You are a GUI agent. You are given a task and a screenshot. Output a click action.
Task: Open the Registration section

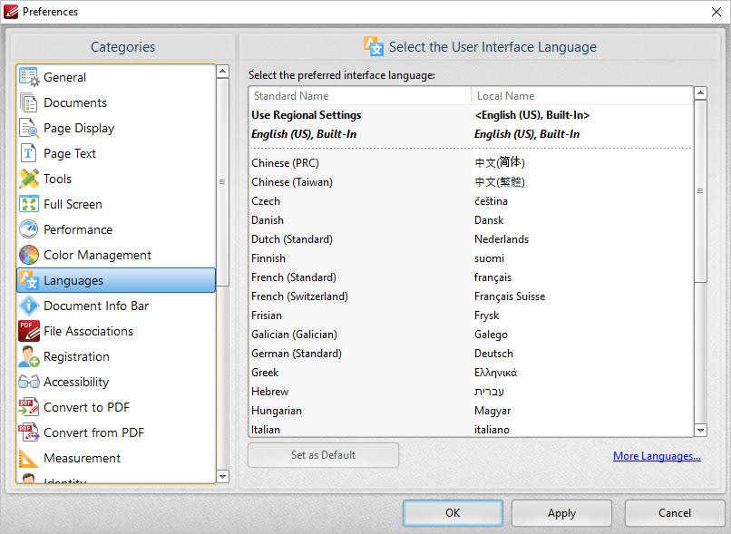tap(76, 356)
